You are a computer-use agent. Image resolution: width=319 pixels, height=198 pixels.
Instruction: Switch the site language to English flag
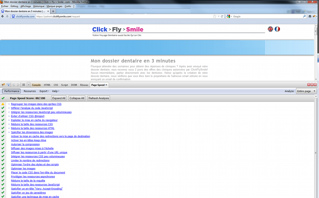[x=271, y=29]
